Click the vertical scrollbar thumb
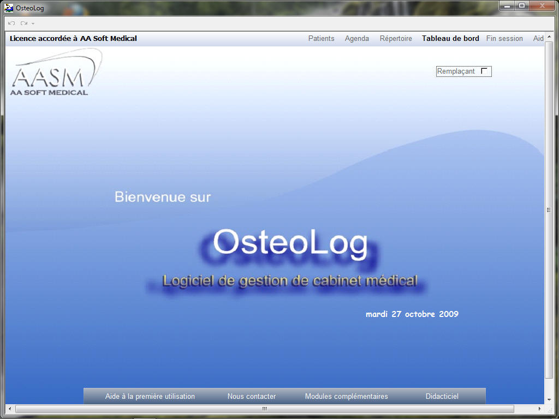 point(549,210)
